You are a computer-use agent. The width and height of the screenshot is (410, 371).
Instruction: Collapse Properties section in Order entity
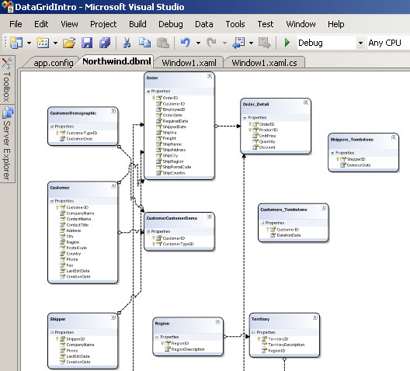click(x=148, y=92)
